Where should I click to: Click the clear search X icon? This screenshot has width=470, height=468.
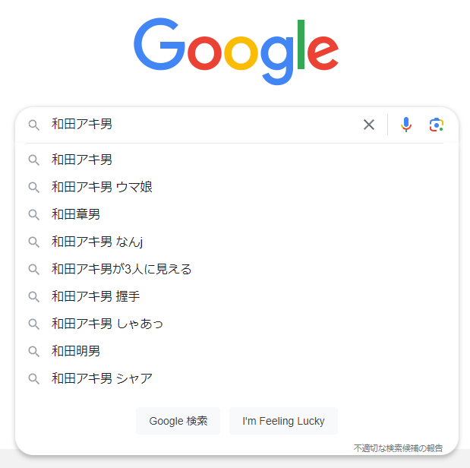[x=369, y=125]
